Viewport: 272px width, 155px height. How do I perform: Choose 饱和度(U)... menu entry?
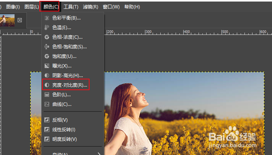pyautogui.click(x=73, y=56)
